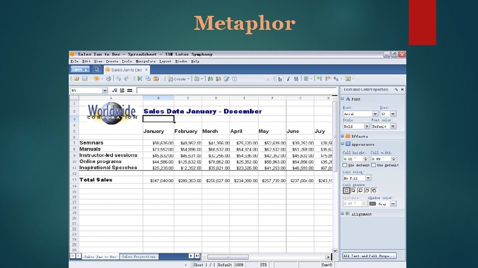
Task: Click the horizontal scrollbar thumb
Action: coord(228,257)
